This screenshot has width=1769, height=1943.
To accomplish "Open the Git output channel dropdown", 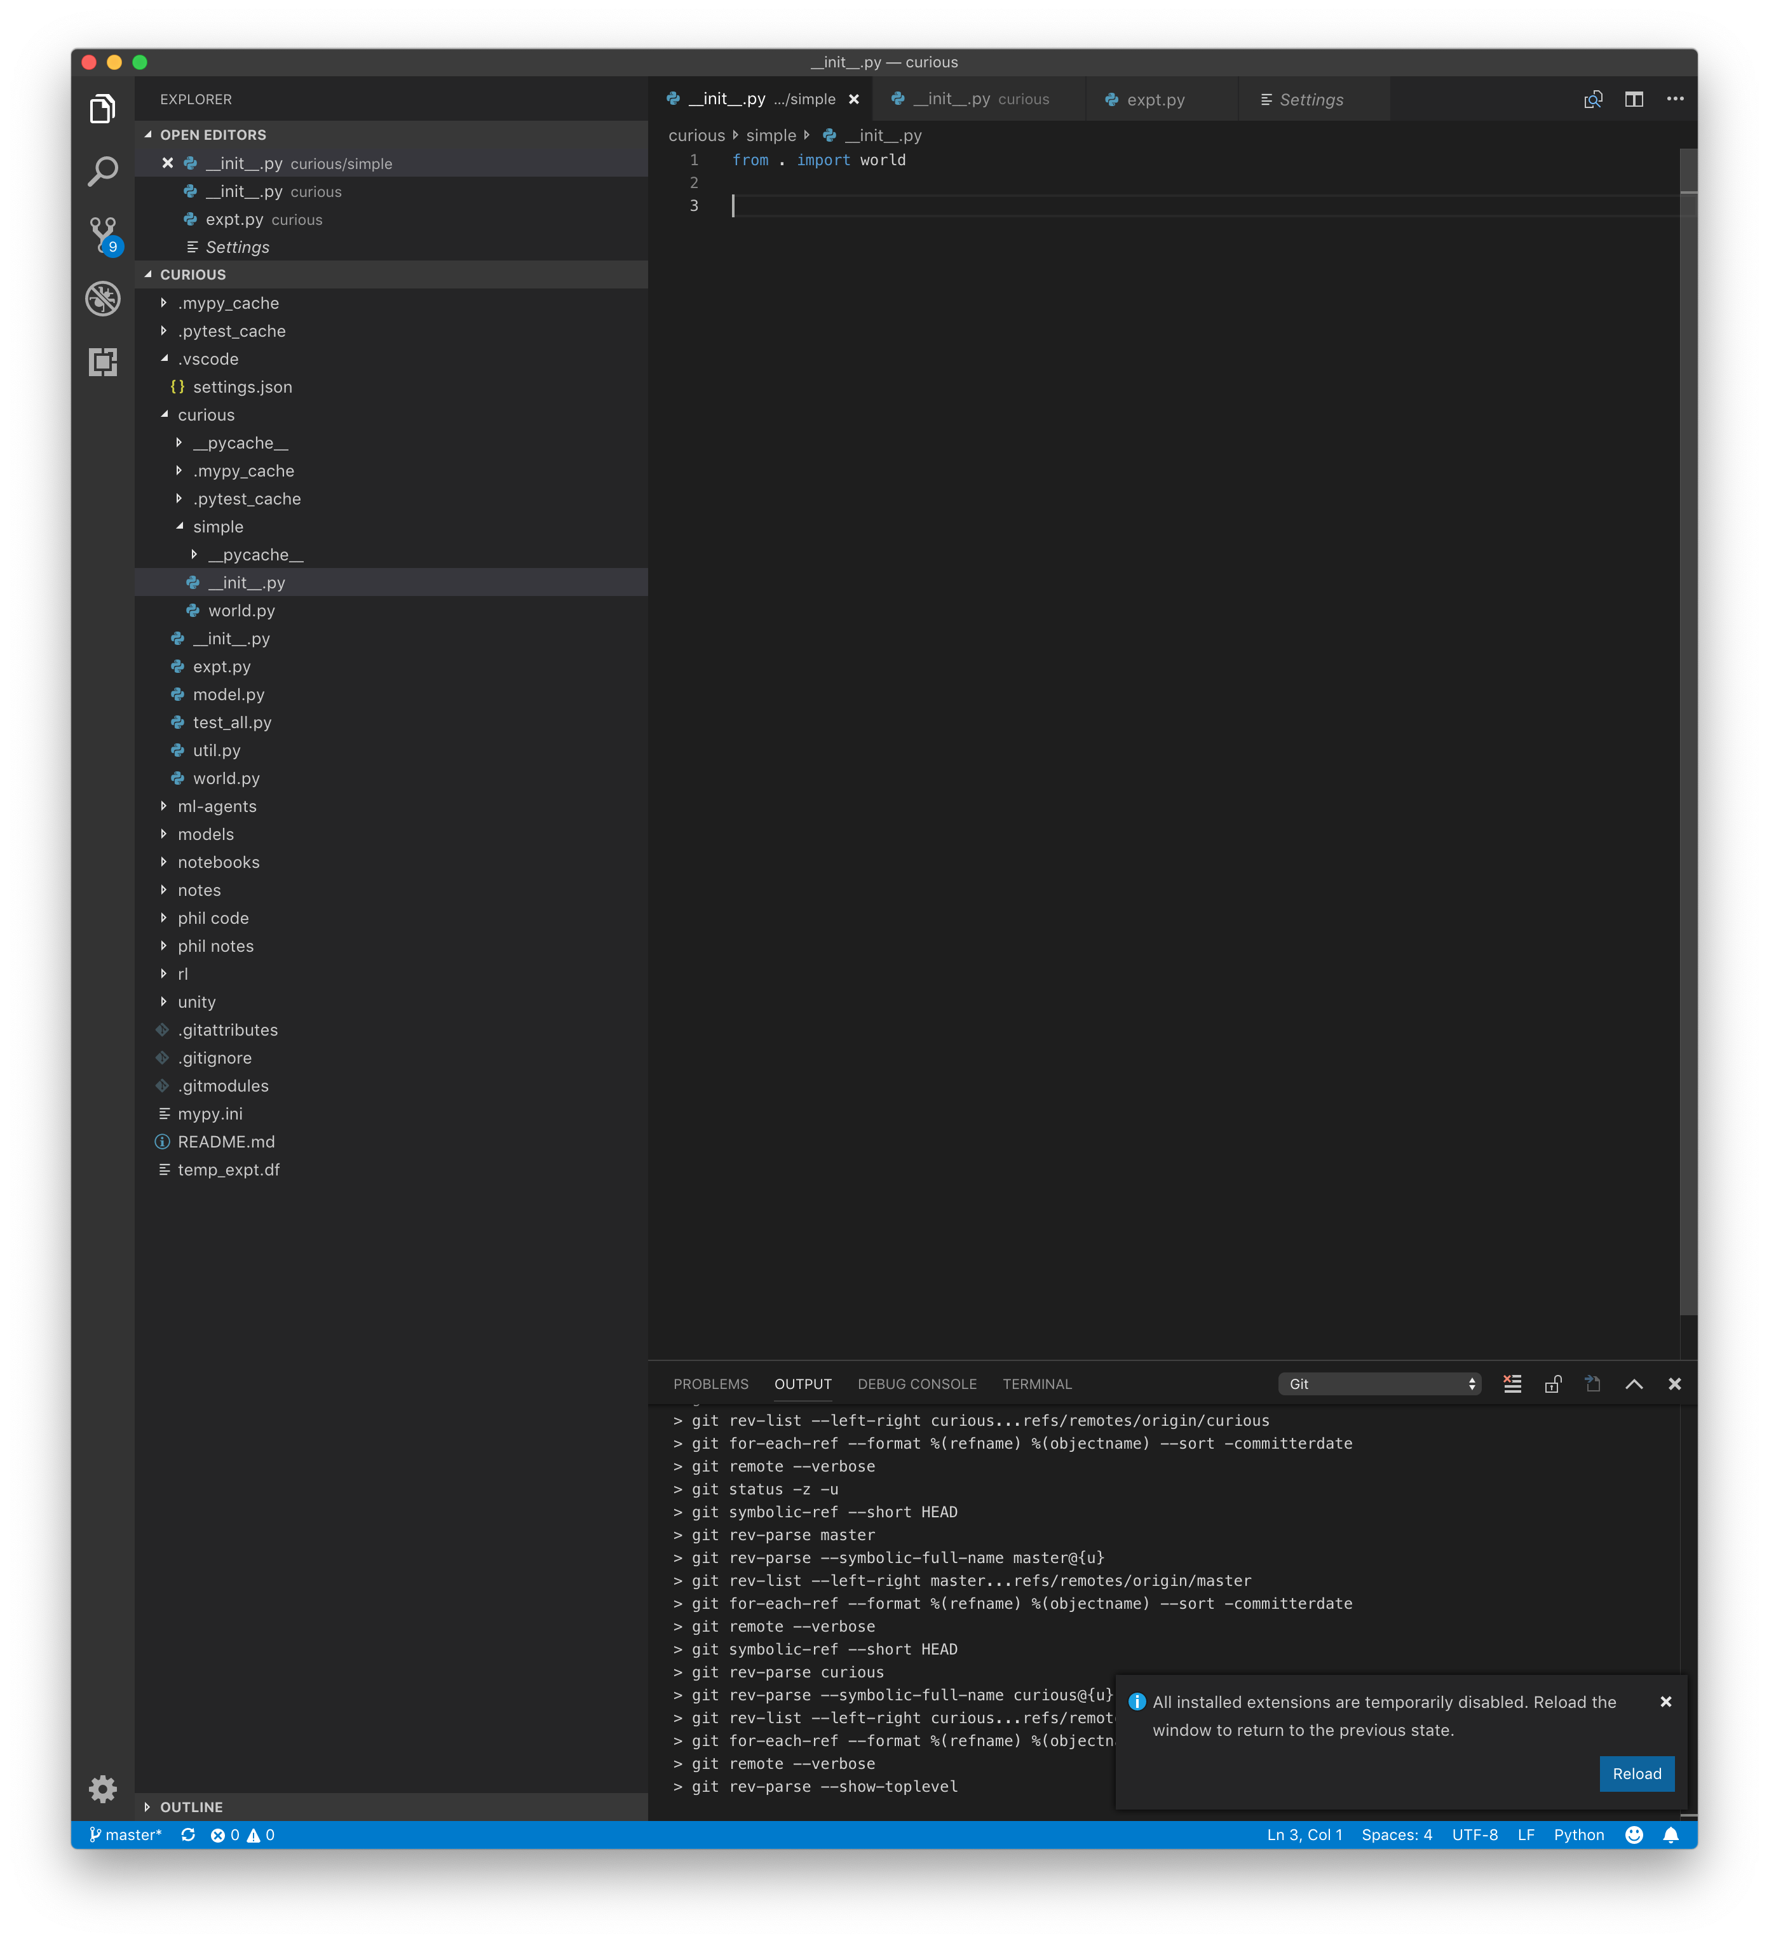I will [1379, 1383].
